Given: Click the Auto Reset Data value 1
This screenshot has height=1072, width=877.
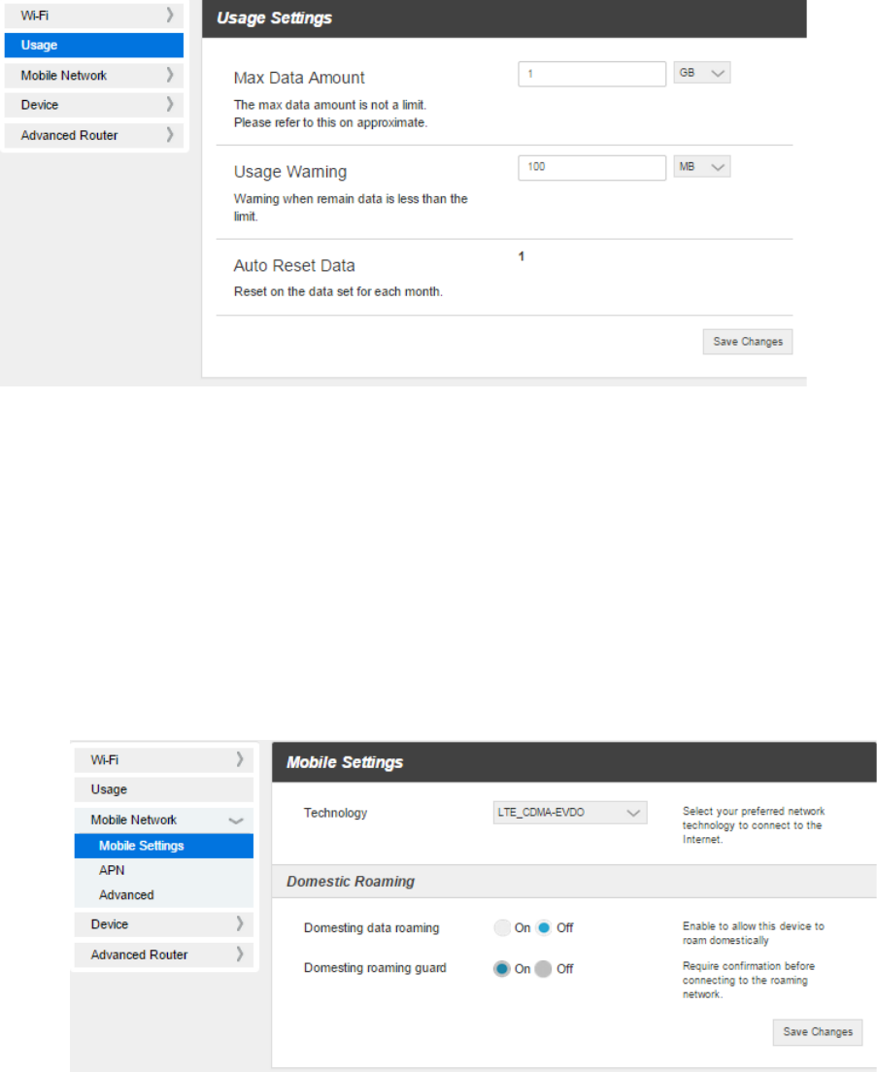Looking at the screenshot, I should click(x=522, y=256).
